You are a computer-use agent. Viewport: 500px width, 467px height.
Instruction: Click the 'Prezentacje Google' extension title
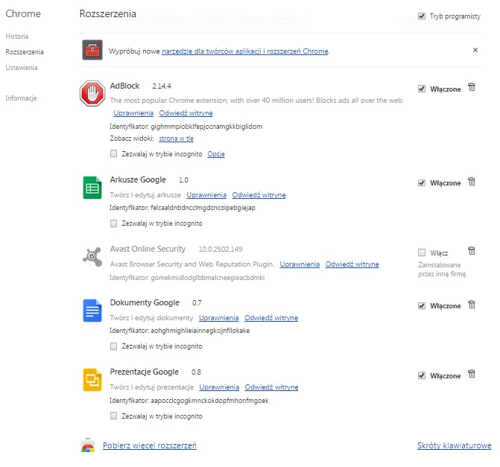[x=144, y=372]
